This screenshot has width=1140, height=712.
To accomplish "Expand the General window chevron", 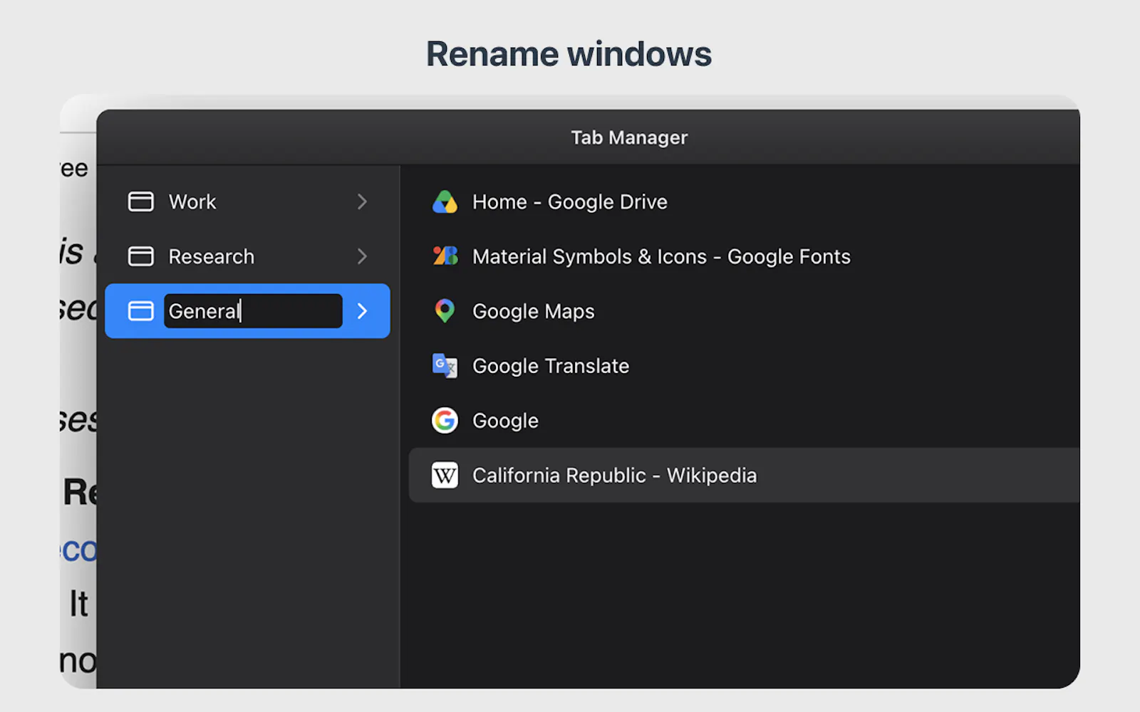I will 362,311.
